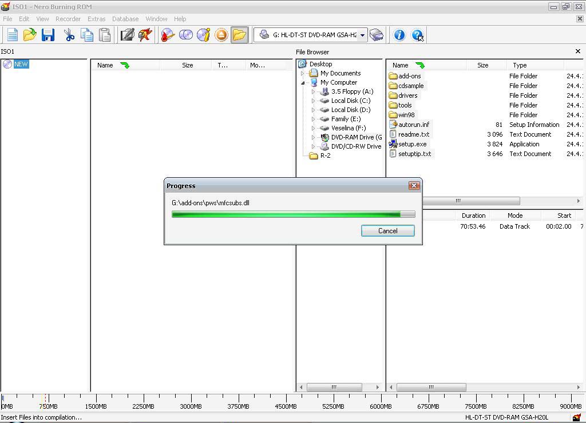586x423 pixels.
Task: Expand Local Disk (D:) node
Action: [x=314, y=110]
